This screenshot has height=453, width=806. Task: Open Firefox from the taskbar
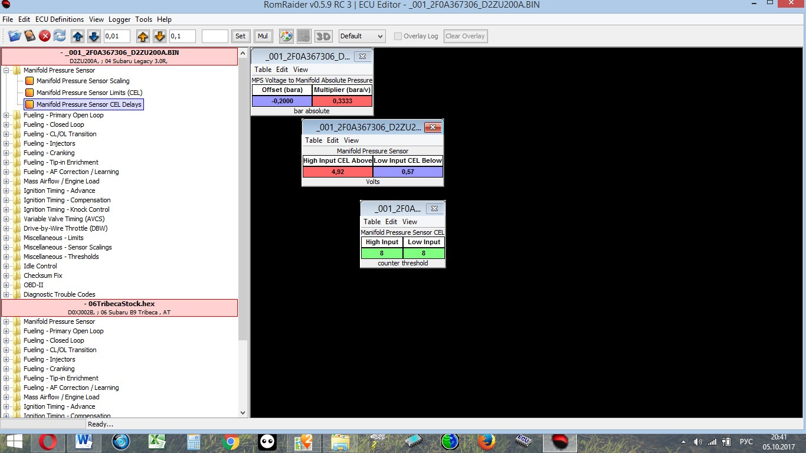pyautogui.click(x=487, y=441)
